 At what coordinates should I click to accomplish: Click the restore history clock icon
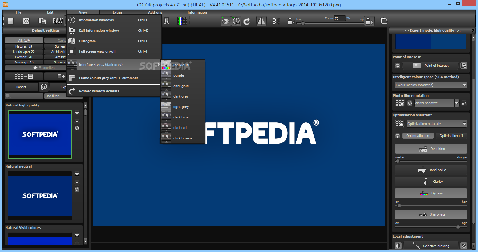coord(26,21)
